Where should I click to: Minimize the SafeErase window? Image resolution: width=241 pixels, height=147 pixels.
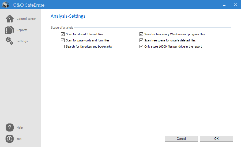(x=224, y=5)
